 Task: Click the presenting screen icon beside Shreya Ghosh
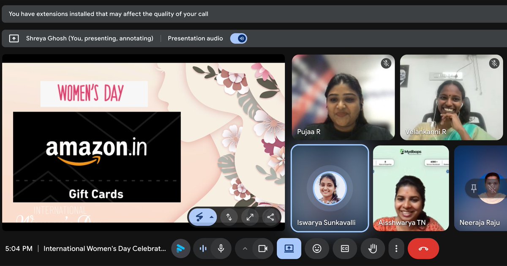tap(14, 38)
